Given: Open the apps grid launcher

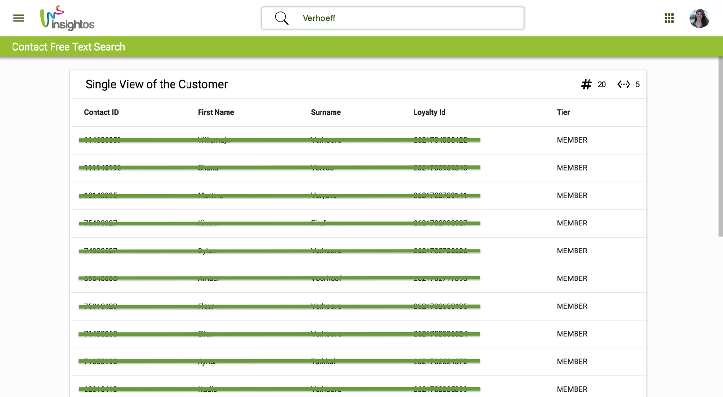Looking at the screenshot, I should [x=669, y=18].
